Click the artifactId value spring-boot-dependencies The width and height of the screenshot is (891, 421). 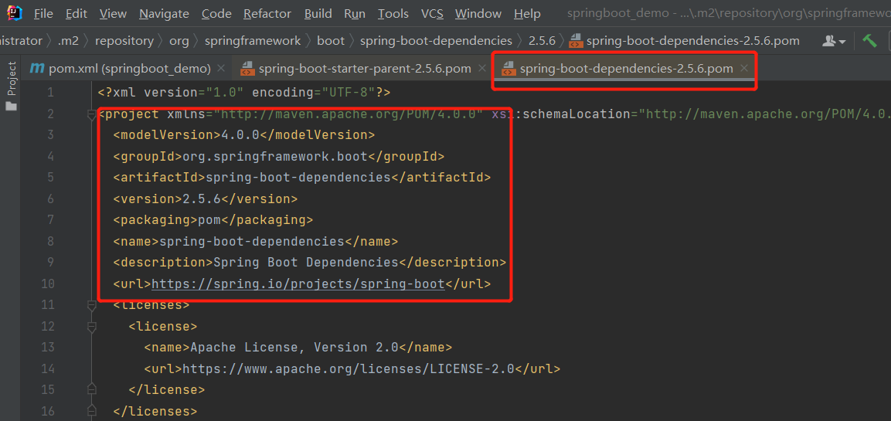tap(298, 177)
